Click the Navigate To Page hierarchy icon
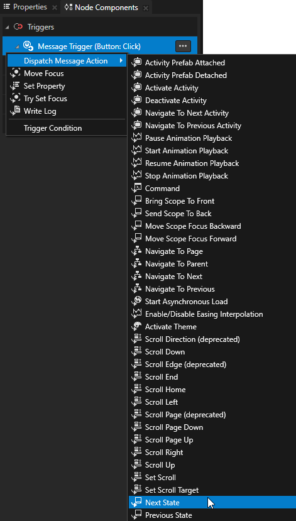The width and height of the screenshot is (296, 521). point(136,251)
